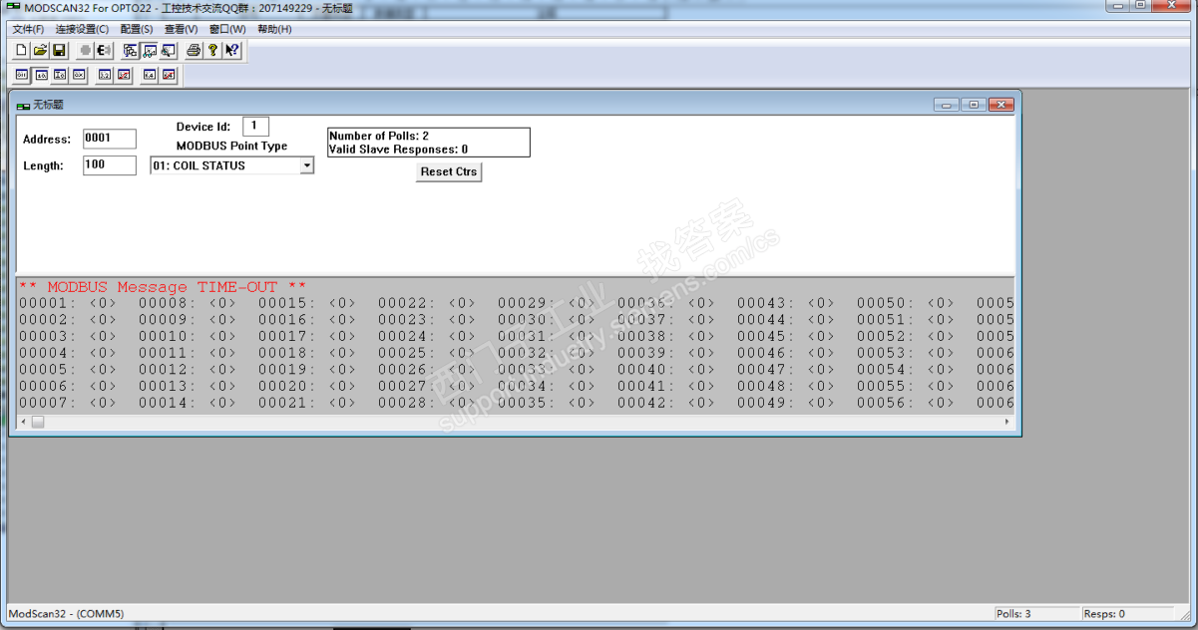Click the Number of Polls: 2 text

(379, 136)
